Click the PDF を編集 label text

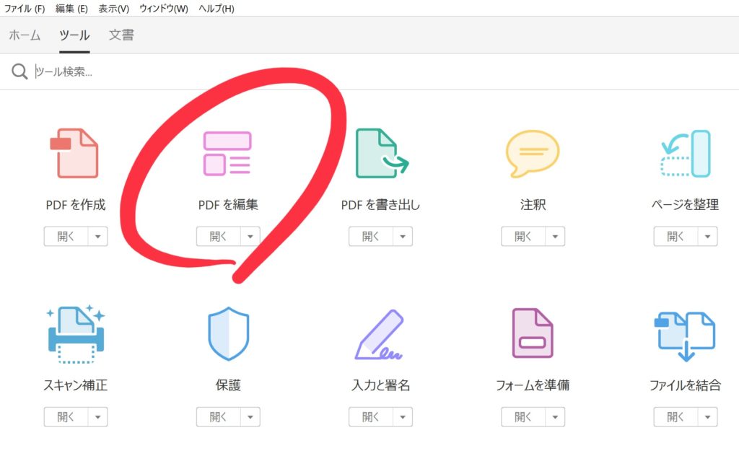tap(228, 204)
